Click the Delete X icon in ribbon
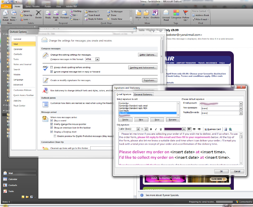 pyautogui.click(x=38, y=14)
